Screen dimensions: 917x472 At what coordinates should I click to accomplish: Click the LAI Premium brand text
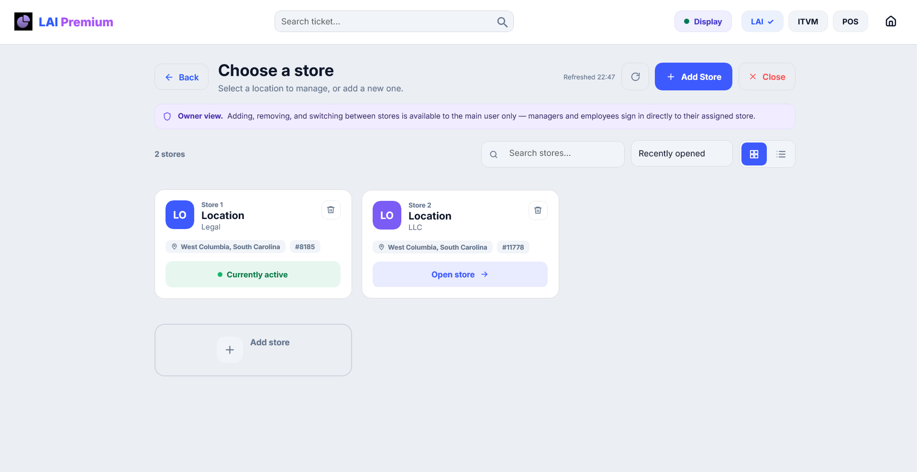[x=76, y=22]
